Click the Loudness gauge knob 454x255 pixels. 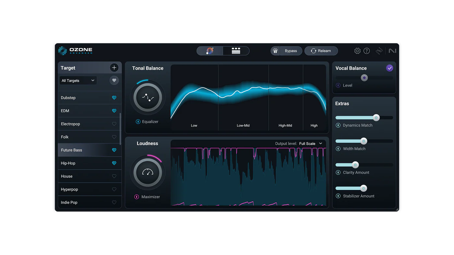click(x=148, y=172)
